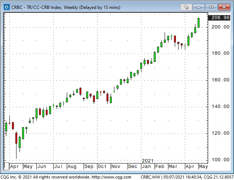Click the 2021 year marker on time axis
This screenshot has width=234, height=180.
[147, 161]
